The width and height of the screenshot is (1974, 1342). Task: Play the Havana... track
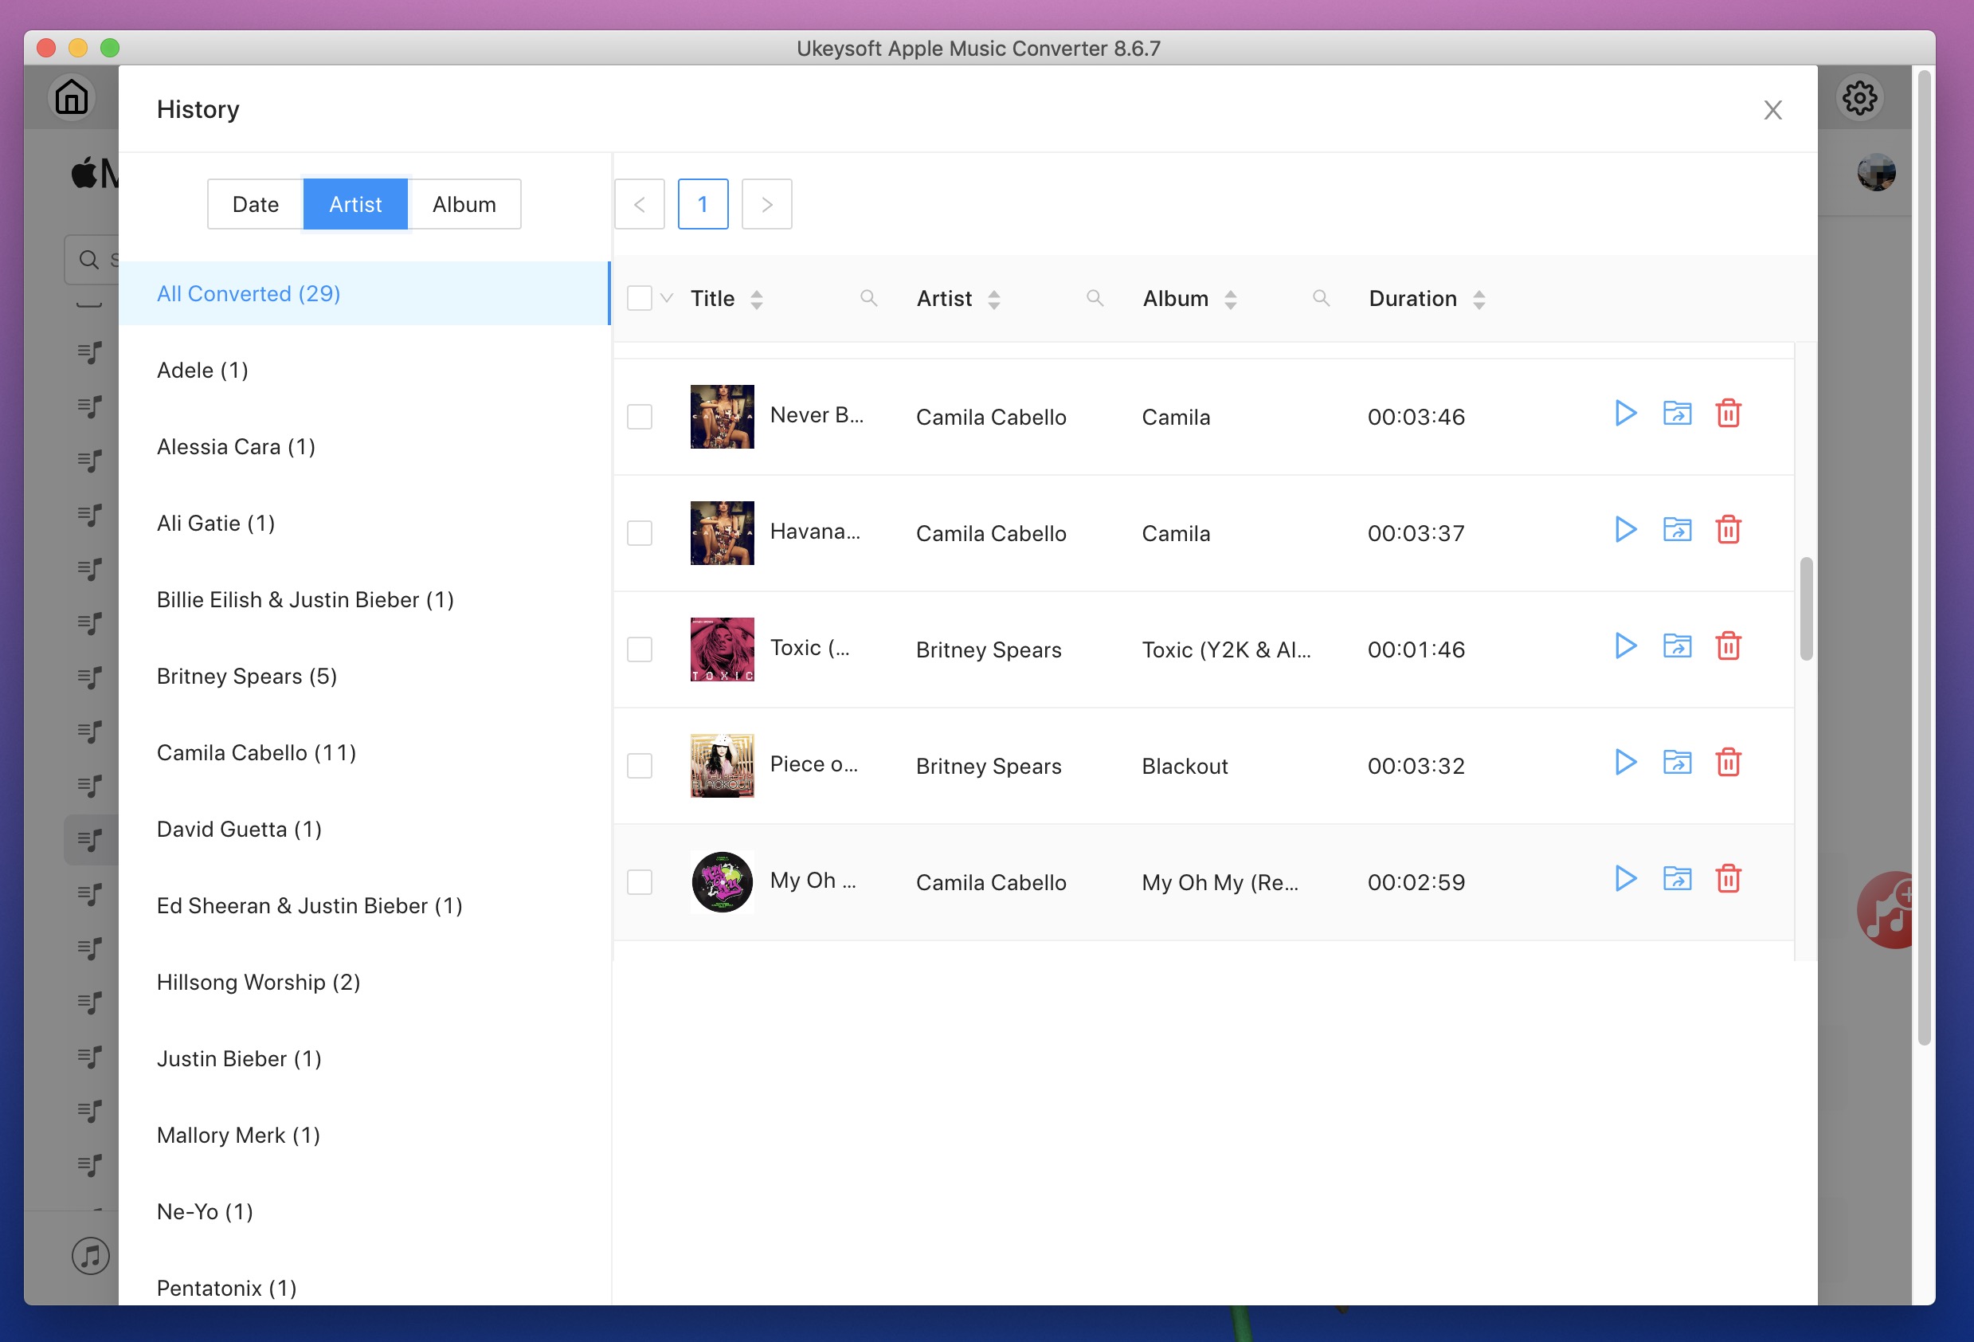(x=1625, y=530)
